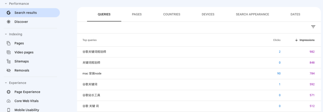
Task: Select query row 谷歌关键词规划师
Action: pyautogui.click(x=199, y=52)
